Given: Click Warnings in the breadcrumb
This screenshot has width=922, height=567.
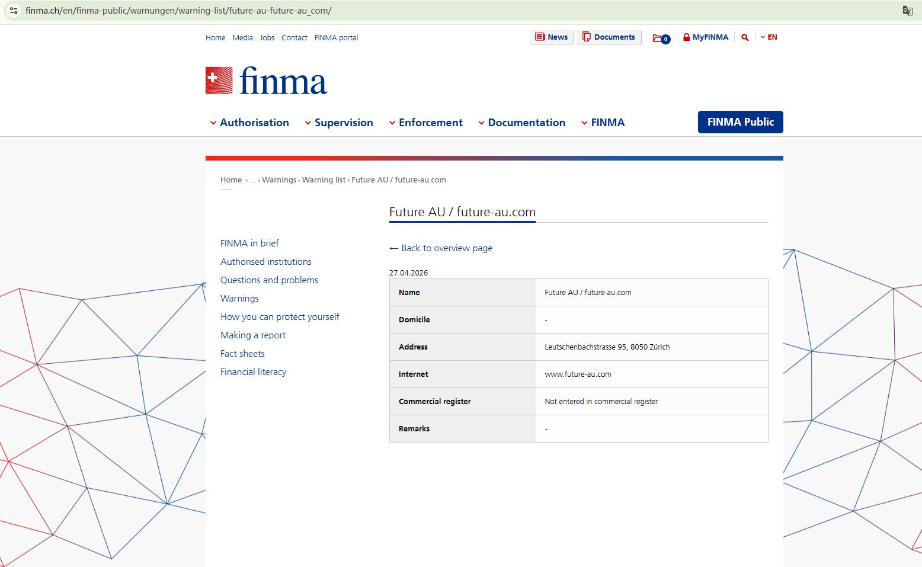Looking at the screenshot, I should (279, 180).
